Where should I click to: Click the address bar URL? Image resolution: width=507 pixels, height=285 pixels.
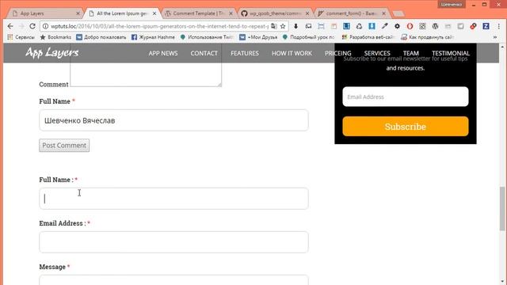point(159,26)
